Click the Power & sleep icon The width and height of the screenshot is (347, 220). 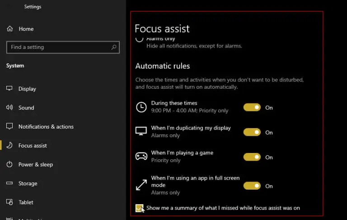coord(9,164)
